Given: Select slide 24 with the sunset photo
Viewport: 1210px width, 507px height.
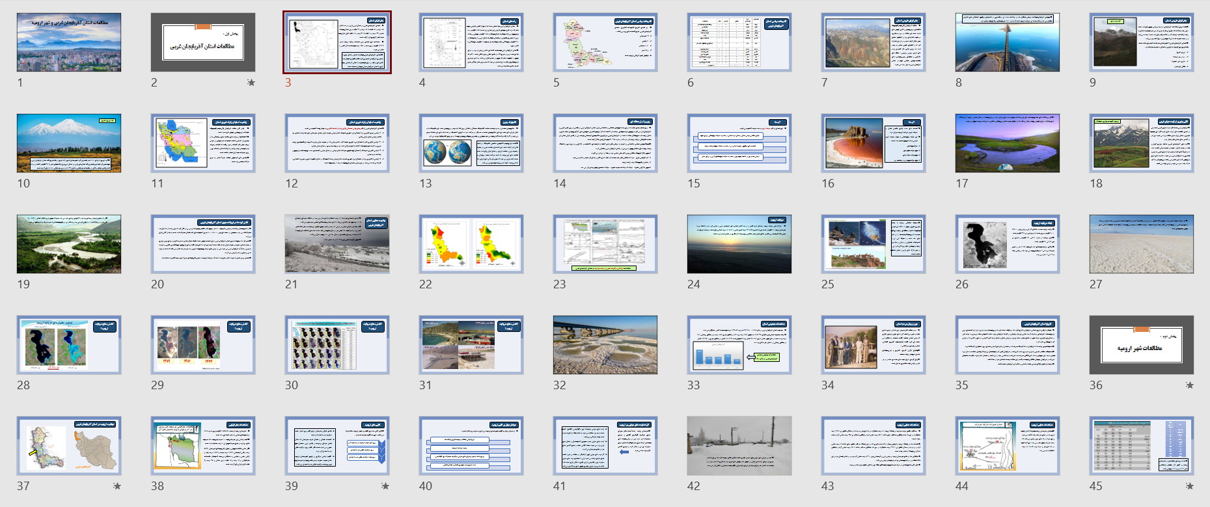Looking at the screenshot, I should [x=739, y=244].
